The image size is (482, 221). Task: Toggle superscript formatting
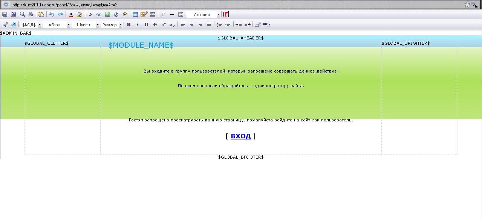[x=164, y=25]
